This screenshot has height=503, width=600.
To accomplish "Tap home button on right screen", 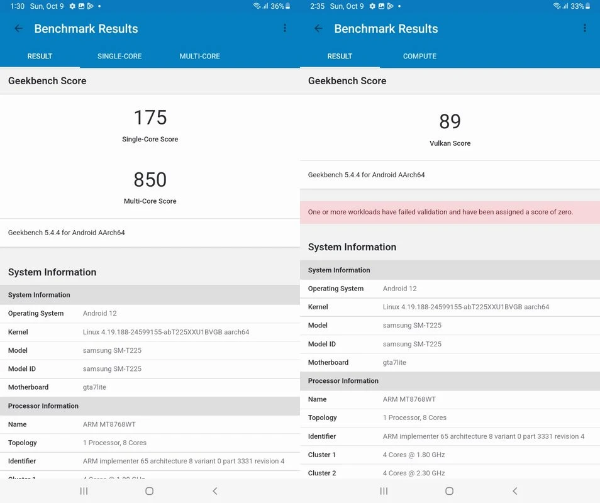I will 450,491.
